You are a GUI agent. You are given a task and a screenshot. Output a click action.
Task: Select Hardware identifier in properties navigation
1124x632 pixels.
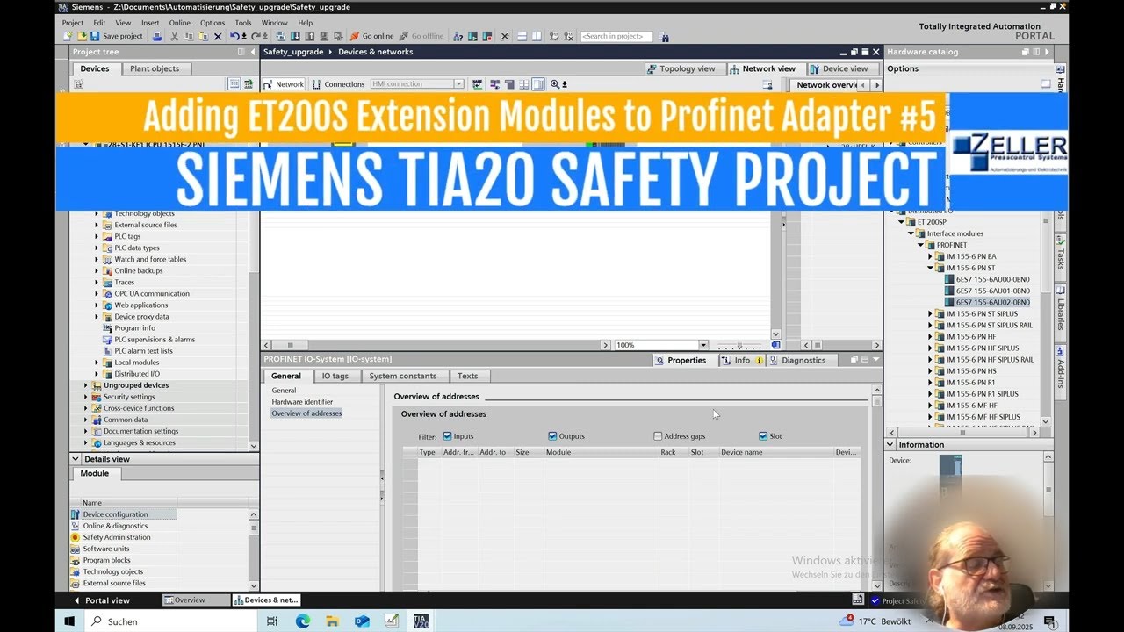click(302, 401)
